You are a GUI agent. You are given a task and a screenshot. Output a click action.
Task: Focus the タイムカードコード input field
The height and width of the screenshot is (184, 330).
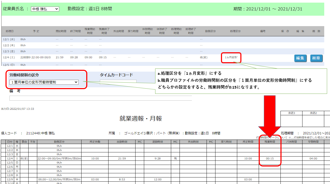(118, 82)
